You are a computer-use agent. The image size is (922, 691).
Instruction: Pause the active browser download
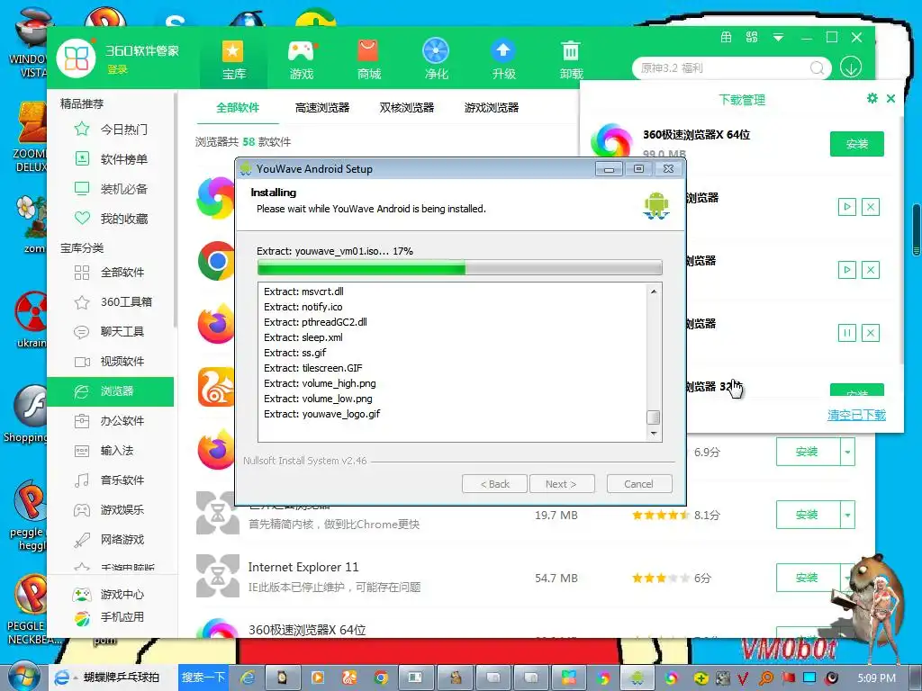(846, 333)
